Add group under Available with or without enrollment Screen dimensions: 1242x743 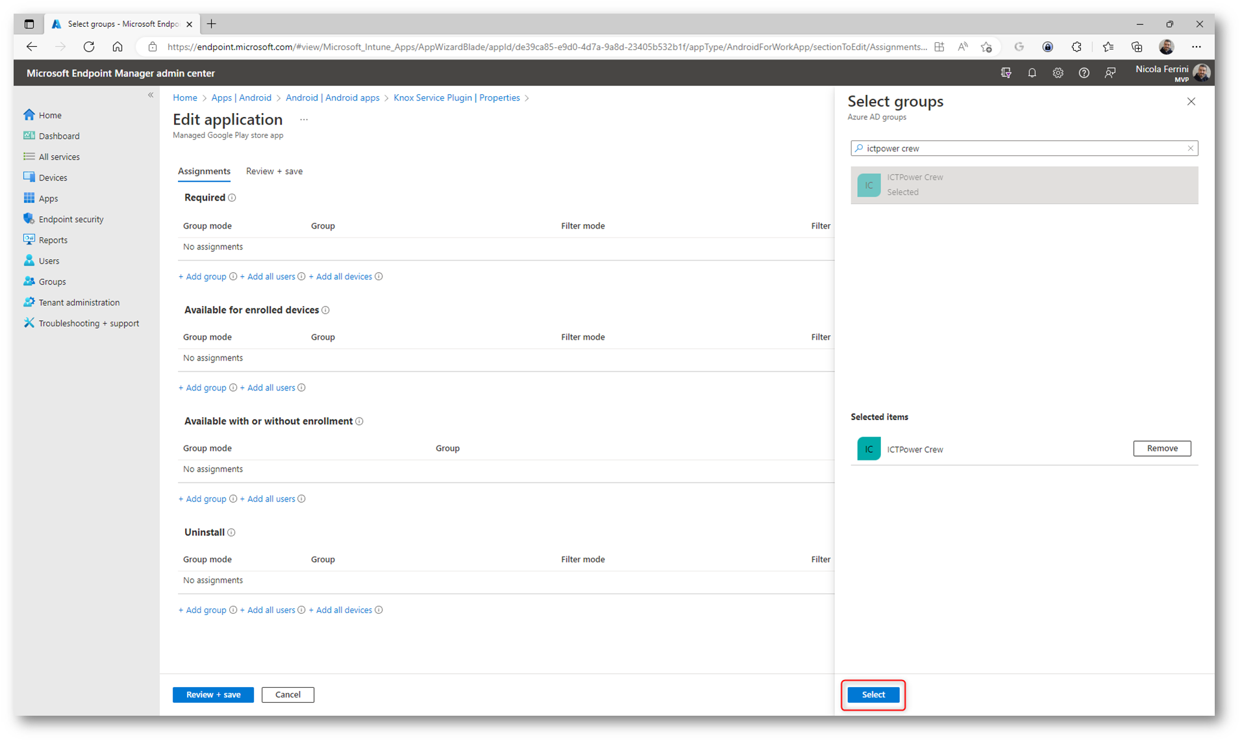coord(203,499)
